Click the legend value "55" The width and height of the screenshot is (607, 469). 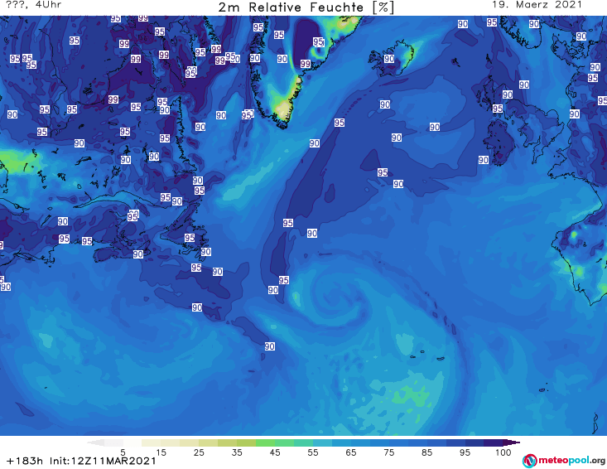pyautogui.click(x=313, y=452)
